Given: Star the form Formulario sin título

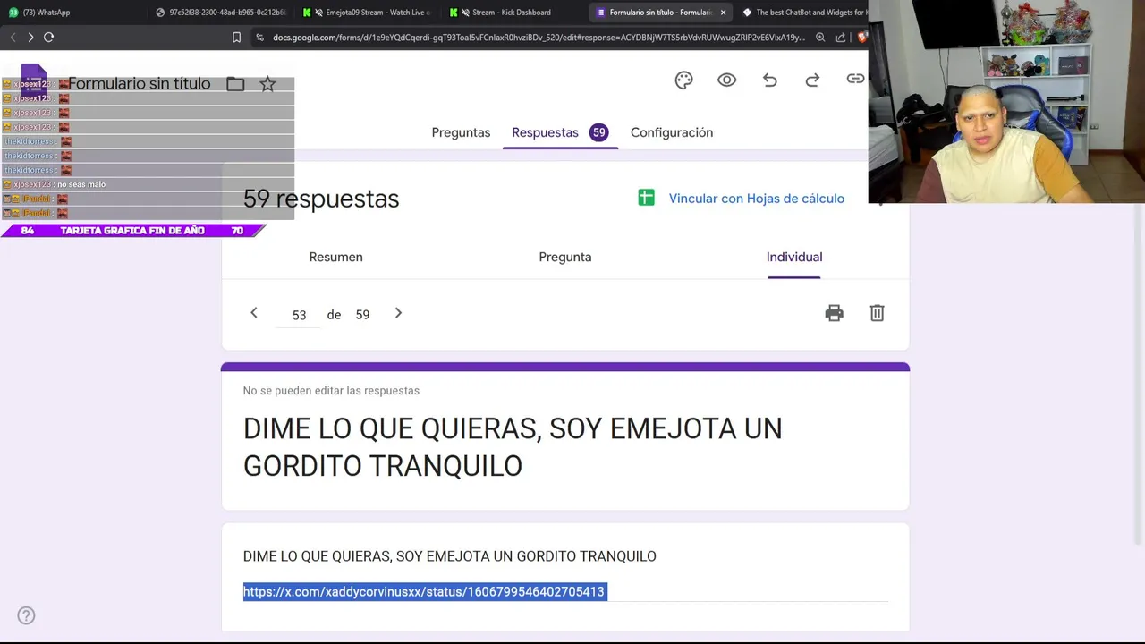Looking at the screenshot, I should point(267,84).
